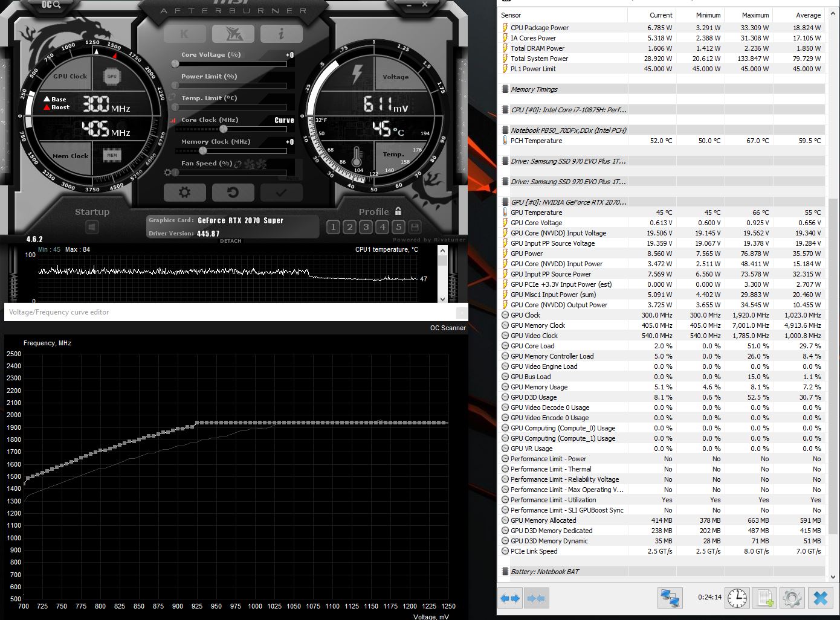Viewport: 840px width, 620px height.
Task: Select profile slot 5
Action: (398, 227)
